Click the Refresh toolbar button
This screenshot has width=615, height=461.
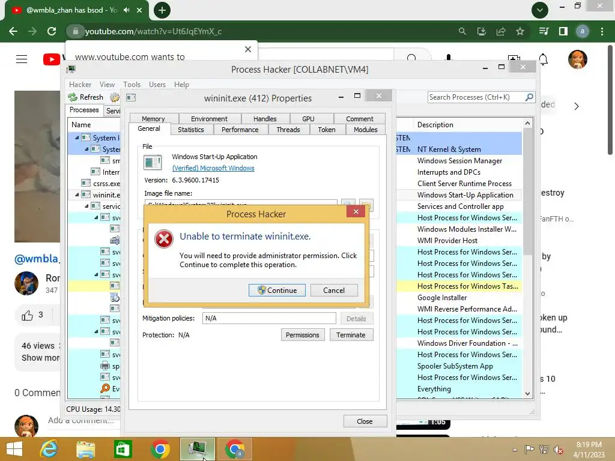pos(85,97)
